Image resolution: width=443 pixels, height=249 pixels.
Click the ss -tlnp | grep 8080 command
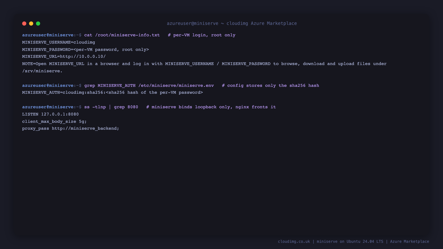click(x=111, y=107)
